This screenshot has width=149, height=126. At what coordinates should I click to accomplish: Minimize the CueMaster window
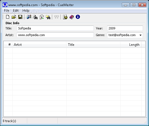125,5
